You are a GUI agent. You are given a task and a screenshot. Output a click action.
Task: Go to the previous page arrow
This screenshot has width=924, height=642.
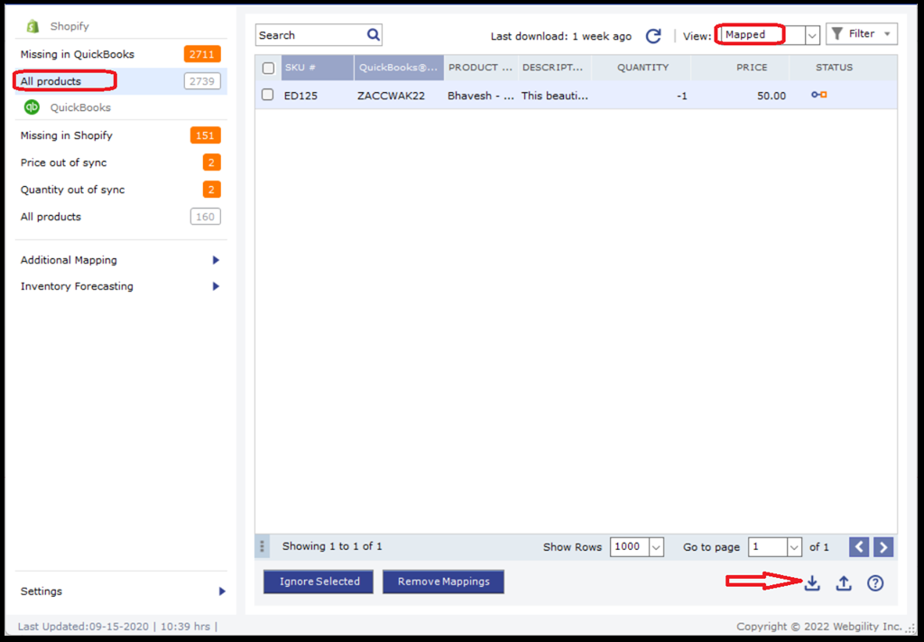[x=859, y=547]
